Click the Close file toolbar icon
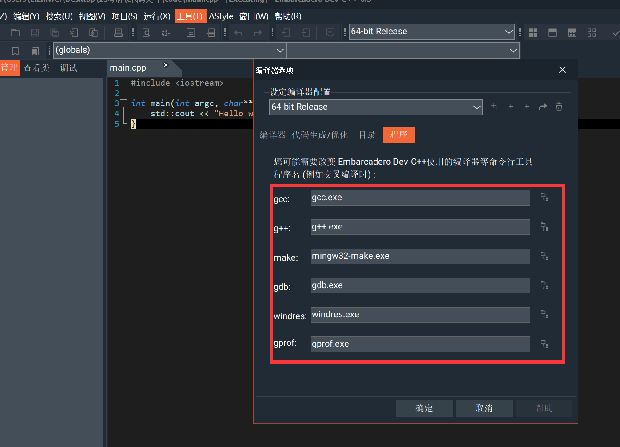Viewport: 620px width, 447px height. 74,32
